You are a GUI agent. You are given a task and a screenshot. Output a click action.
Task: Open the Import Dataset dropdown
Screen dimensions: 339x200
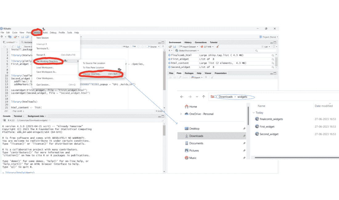pos(189,47)
